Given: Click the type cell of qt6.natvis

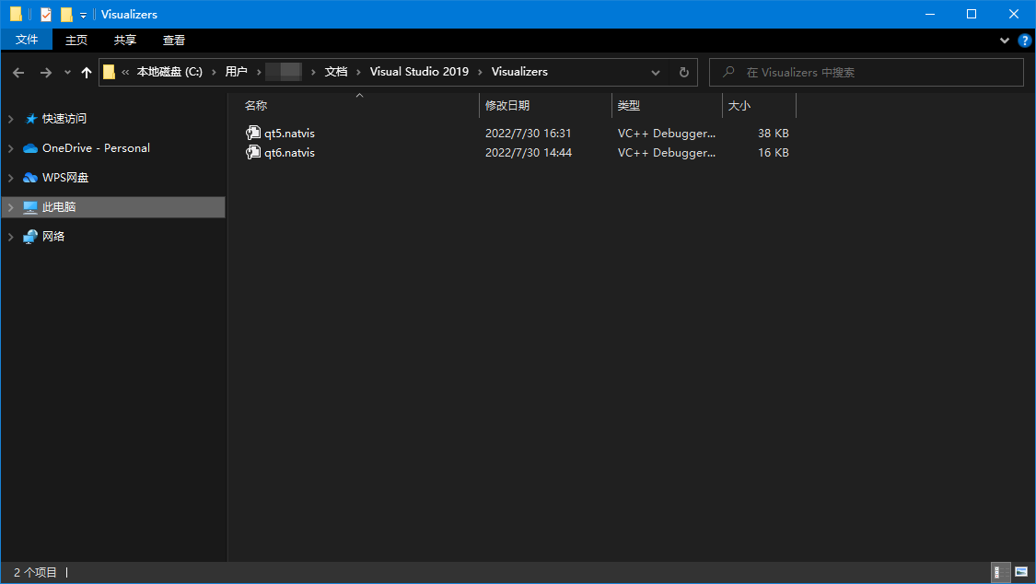Looking at the screenshot, I should [x=666, y=153].
